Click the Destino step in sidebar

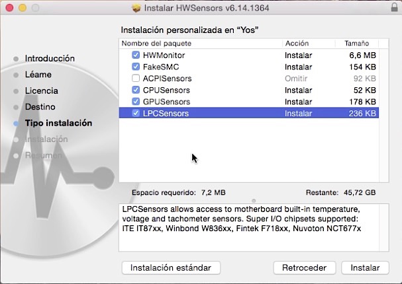(40, 107)
